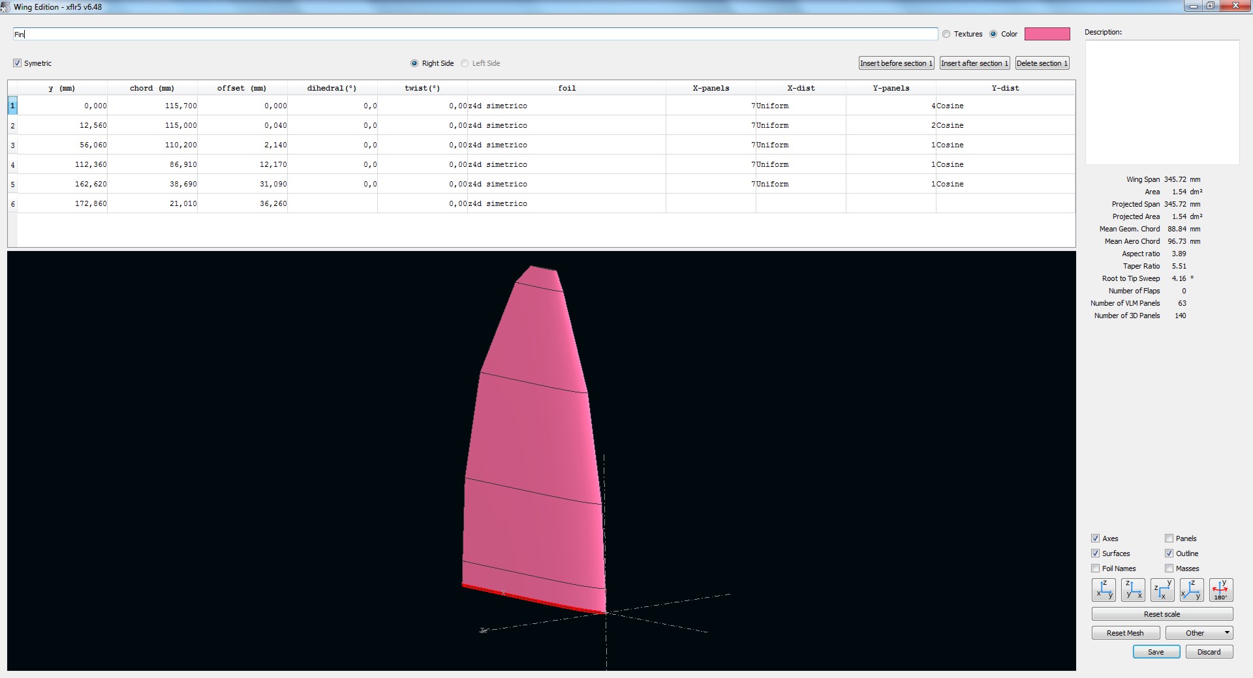Click the Insert before section 1 button
Screen dimensions: 1253x678
(896, 63)
